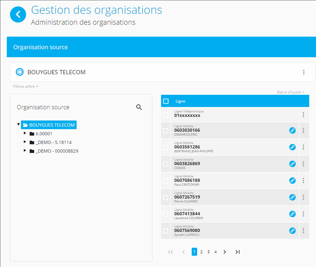Select the 6.00001 tree folder
316x267 pixels.
[x=41, y=134]
